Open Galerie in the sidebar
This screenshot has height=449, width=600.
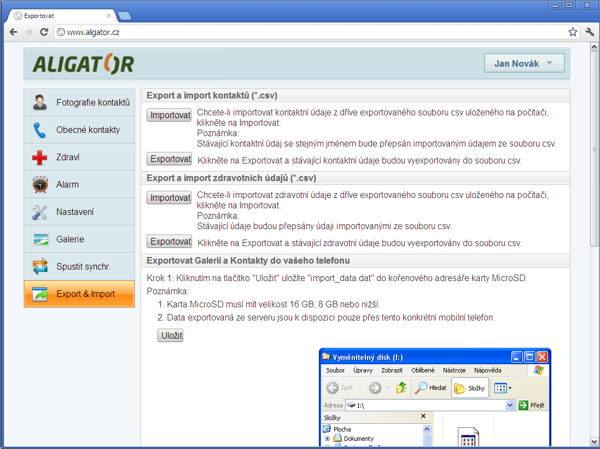(x=79, y=239)
